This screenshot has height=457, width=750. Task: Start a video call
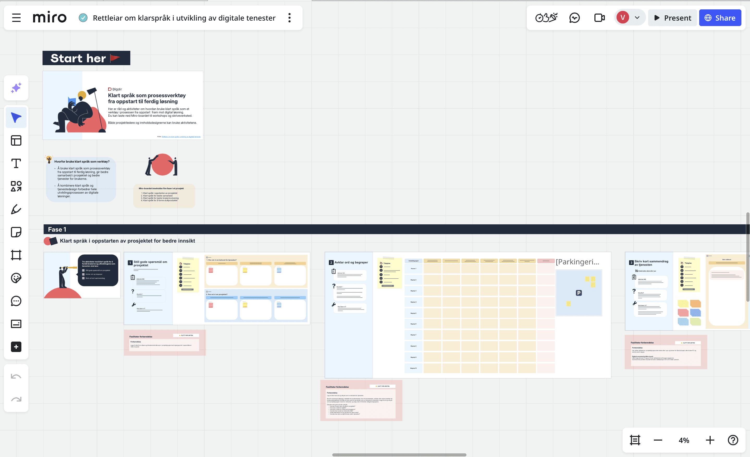pyautogui.click(x=599, y=18)
